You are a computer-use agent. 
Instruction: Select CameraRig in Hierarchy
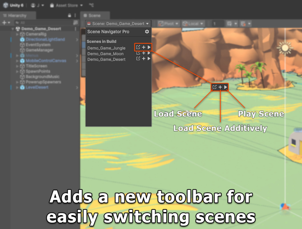pos(36,34)
